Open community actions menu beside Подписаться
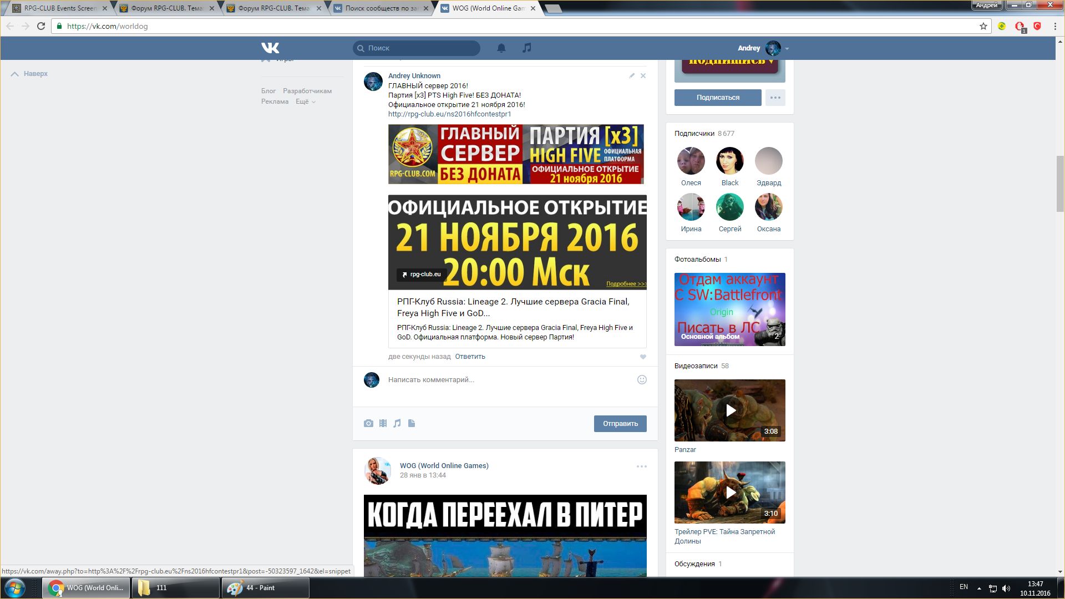The width and height of the screenshot is (1065, 599). (775, 98)
